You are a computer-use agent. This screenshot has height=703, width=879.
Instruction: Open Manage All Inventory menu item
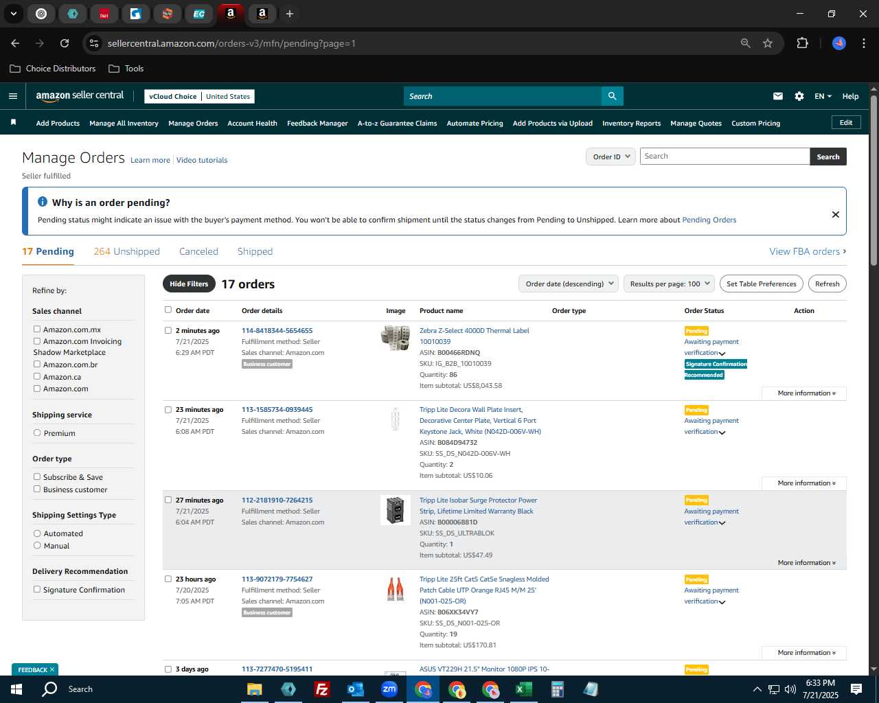coord(124,124)
